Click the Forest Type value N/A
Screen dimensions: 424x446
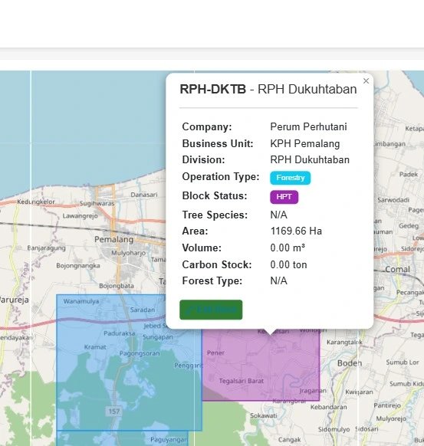(278, 280)
